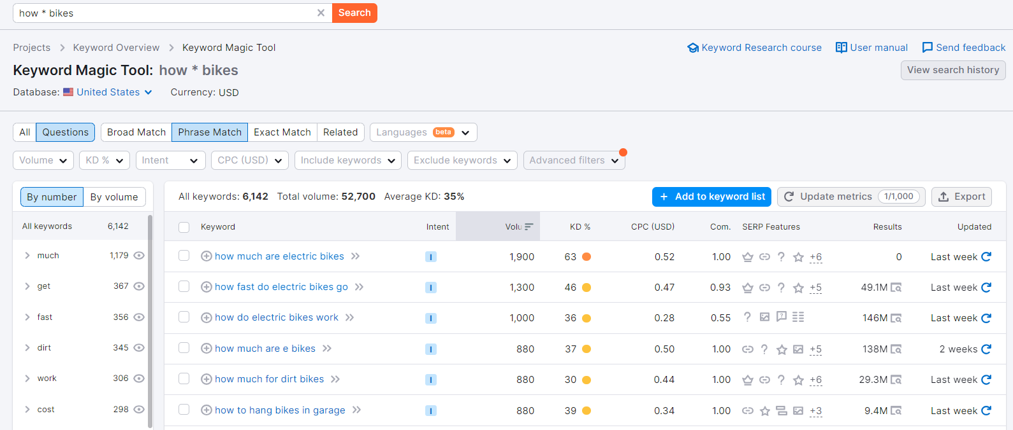The width and height of the screenshot is (1013, 430).
Task: Open the United States database dropdown
Action: pos(108,92)
